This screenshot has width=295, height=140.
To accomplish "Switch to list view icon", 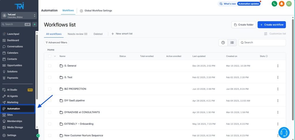I will tap(232, 43).
